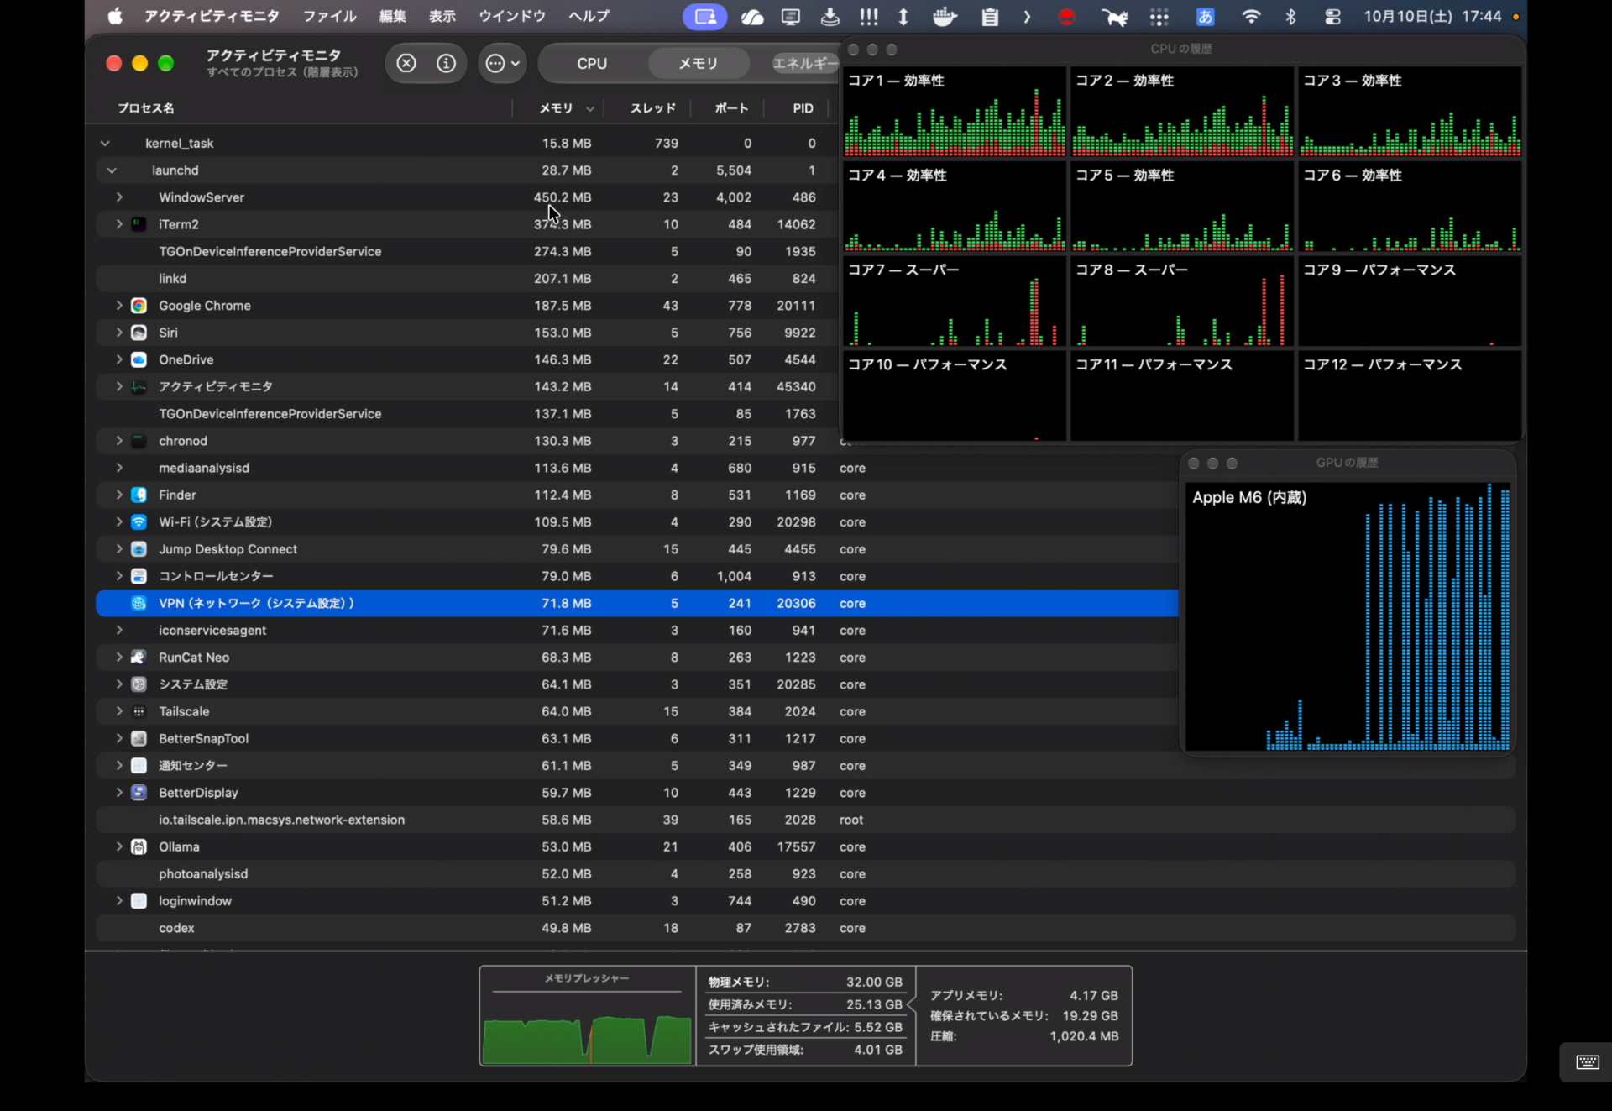The image size is (1612, 1111).
Task: Switch to the CPU tab
Action: tap(592, 63)
